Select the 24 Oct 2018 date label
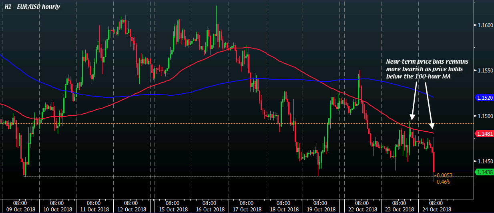Image resolution: width=494 pixels, height=213 pixels. coord(436,209)
